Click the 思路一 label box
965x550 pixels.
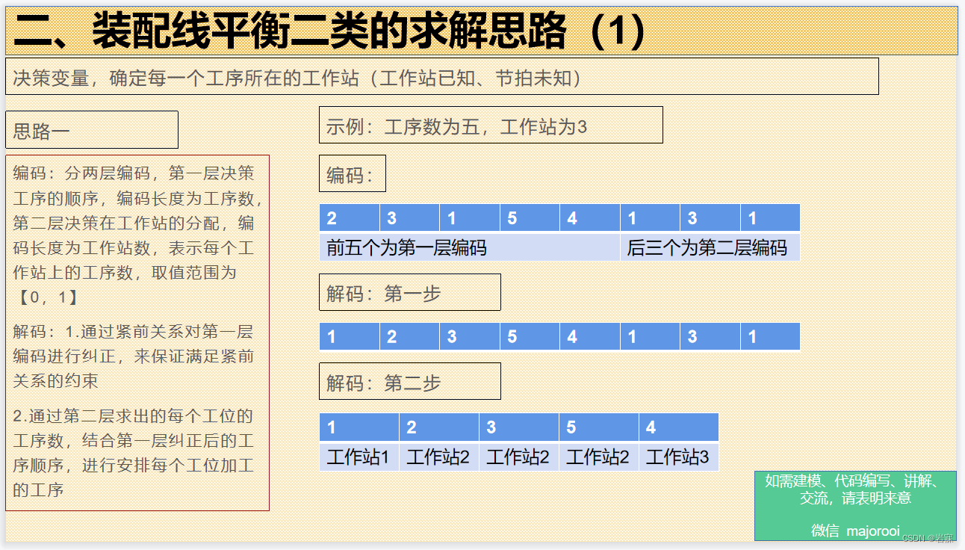(x=91, y=129)
